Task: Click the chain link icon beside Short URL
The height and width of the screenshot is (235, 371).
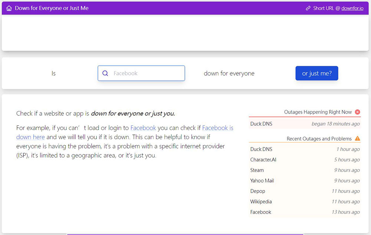Action: pos(308,8)
